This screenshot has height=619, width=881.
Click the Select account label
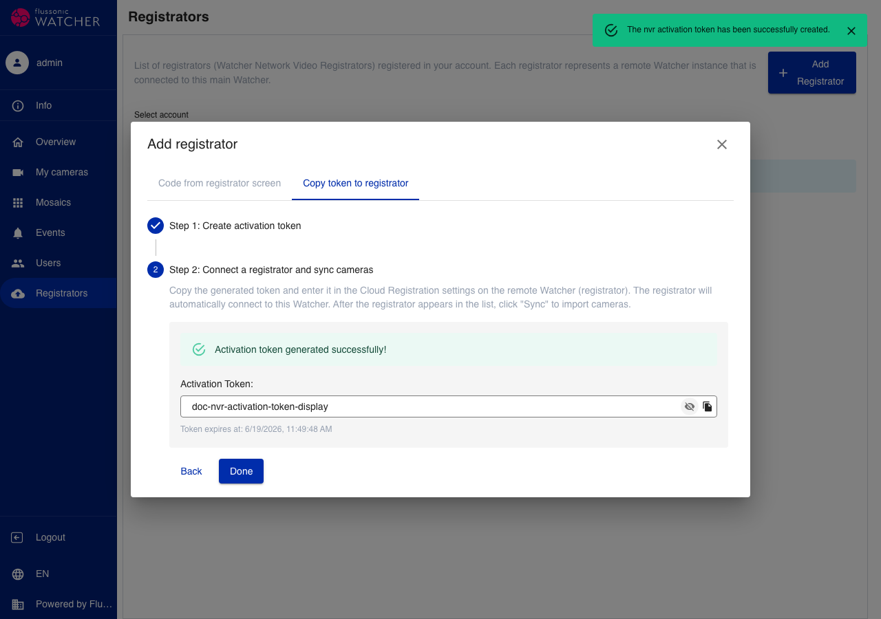click(161, 115)
